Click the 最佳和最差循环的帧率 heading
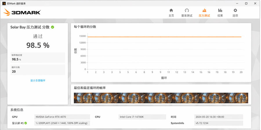Viewport: 261px width, 130px height. point(90,88)
